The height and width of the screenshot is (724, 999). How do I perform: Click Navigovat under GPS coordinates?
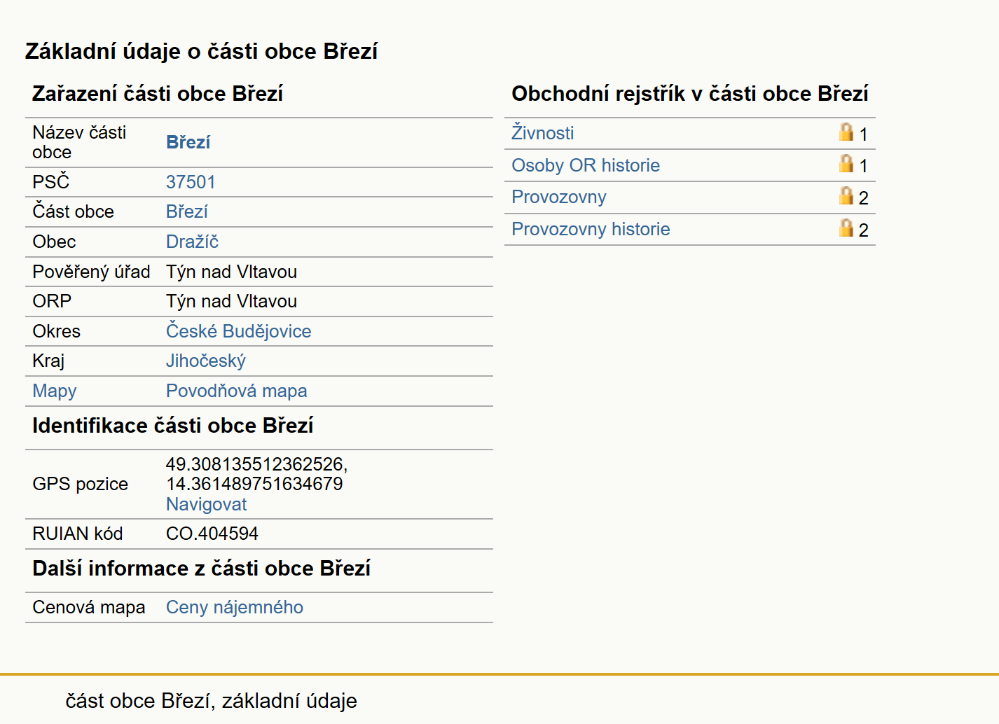(207, 504)
